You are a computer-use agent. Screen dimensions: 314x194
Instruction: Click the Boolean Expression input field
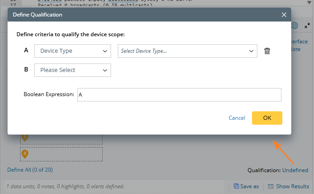point(179,95)
